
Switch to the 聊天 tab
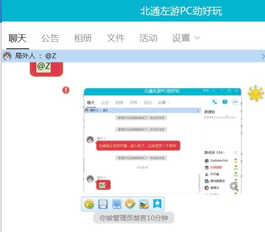[17, 38]
